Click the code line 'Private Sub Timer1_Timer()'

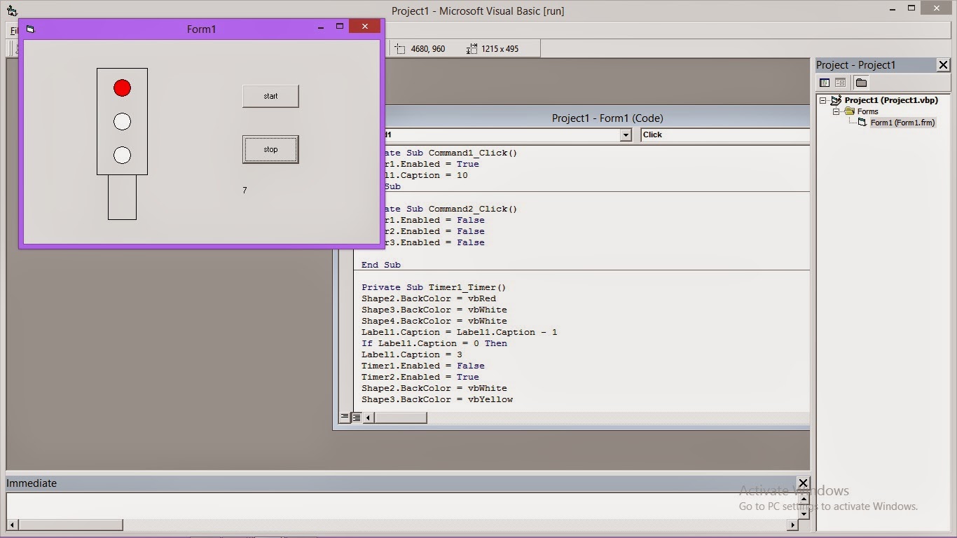tap(434, 287)
